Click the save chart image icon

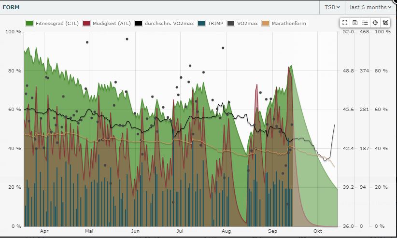(354, 23)
